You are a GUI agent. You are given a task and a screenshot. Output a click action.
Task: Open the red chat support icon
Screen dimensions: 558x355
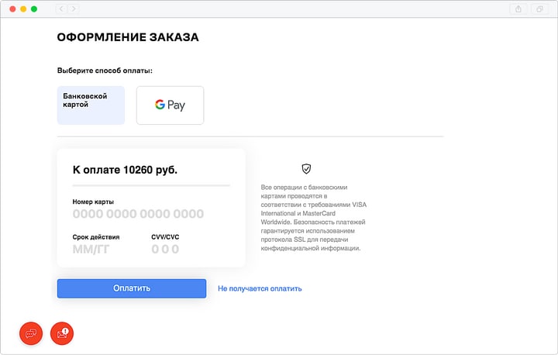pos(31,333)
